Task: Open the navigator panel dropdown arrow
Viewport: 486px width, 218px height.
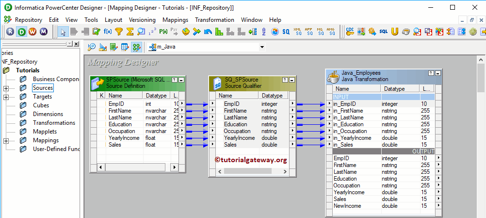Action: click(x=70, y=44)
